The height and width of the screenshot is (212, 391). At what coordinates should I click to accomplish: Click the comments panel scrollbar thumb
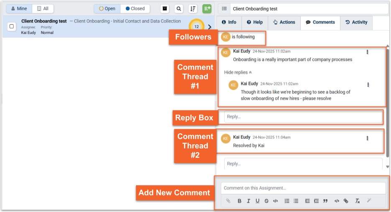(x=388, y=102)
